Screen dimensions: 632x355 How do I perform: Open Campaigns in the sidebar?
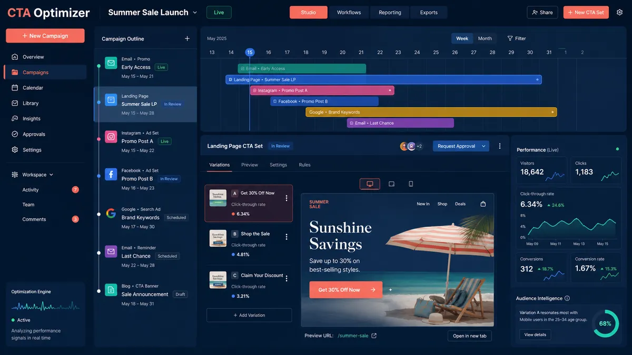(x=45, y=72)
